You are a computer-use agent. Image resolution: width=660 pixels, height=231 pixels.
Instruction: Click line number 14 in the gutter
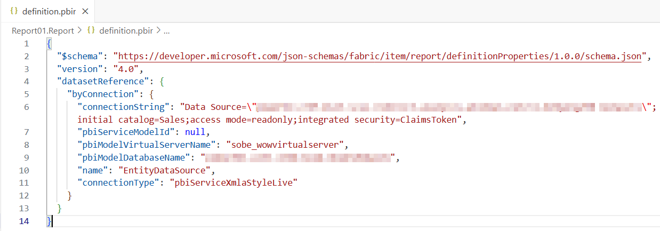tap(24, 221)
